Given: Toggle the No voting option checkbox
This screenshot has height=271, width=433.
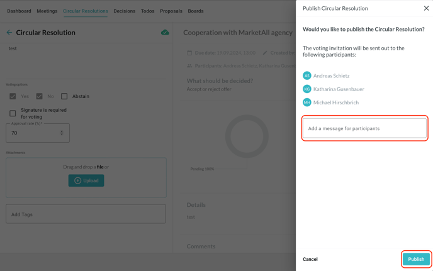Looking at the screenshot, I should tap(39, 96).
